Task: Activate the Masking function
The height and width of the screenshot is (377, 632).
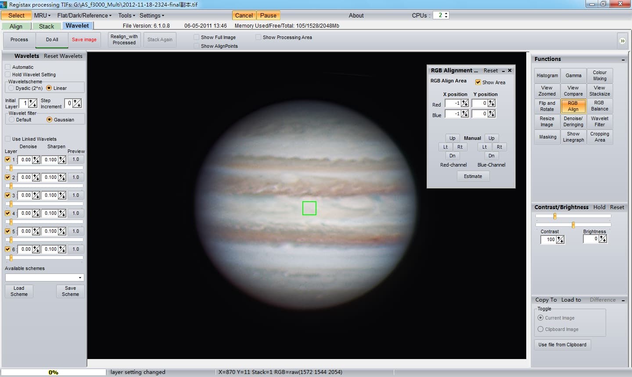Action: pos(547,137)
